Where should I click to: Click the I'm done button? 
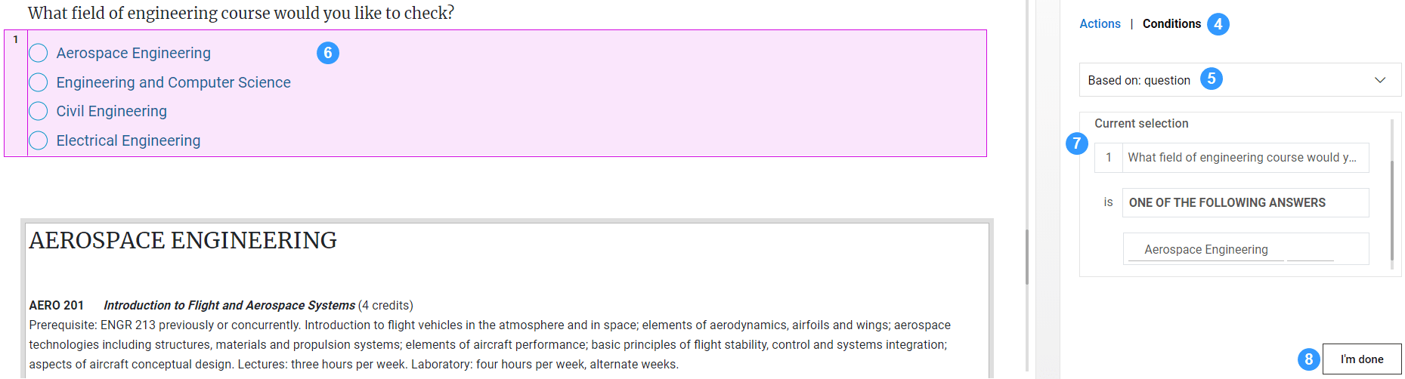(1362, 359)
